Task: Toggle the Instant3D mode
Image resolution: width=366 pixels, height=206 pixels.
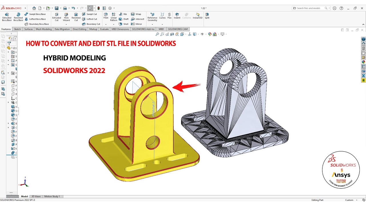Action: (198, 16)
